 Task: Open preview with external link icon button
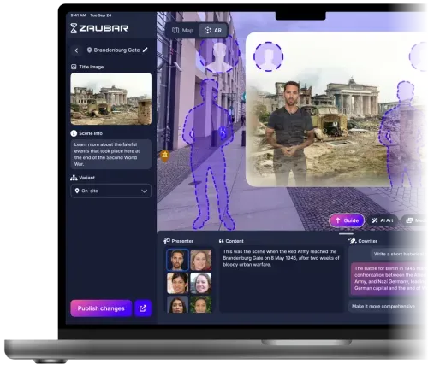143,308
